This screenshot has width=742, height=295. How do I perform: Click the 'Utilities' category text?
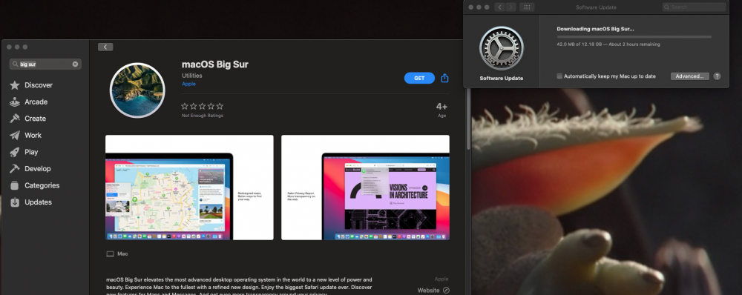click(191, 76)
